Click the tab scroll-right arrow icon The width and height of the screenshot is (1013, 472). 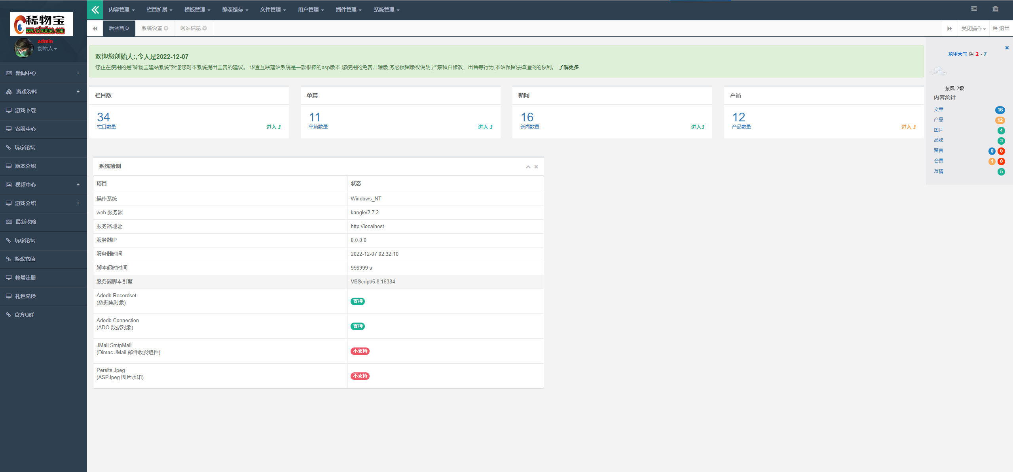click(950, 28)
